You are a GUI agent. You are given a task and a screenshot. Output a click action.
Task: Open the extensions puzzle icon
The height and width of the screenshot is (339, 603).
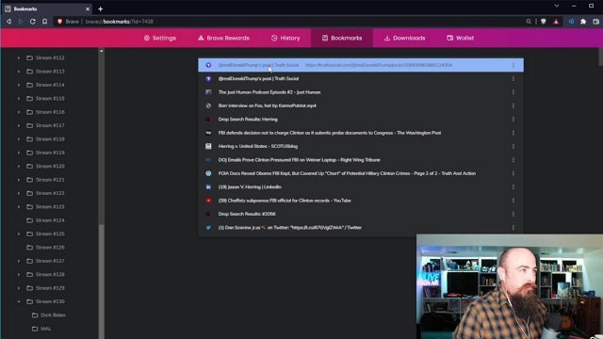(583, 22)
